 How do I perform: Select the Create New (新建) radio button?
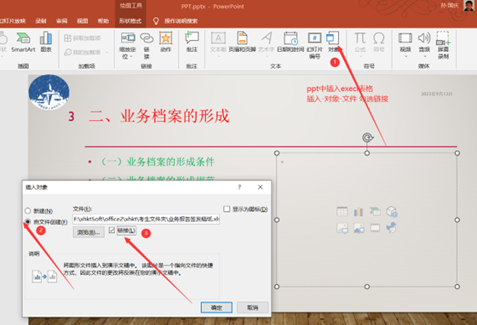[27, 210]
